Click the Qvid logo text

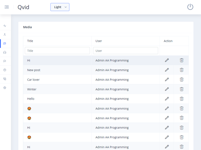[x=23, y=7]
